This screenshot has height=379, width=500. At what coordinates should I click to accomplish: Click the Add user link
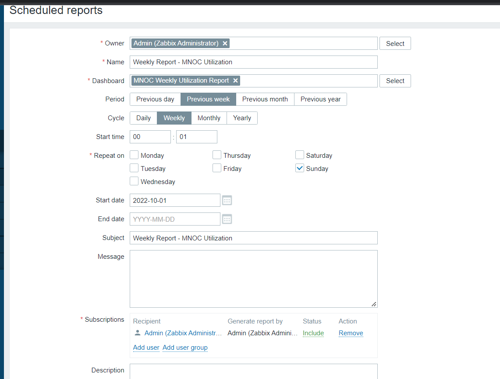pos(146,348)
